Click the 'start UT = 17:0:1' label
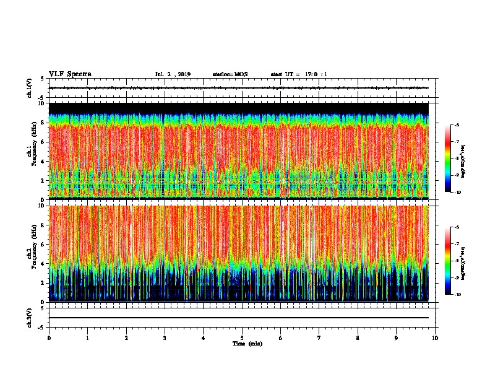The width and height of the screenshot is (490, 379). point(299,74)
